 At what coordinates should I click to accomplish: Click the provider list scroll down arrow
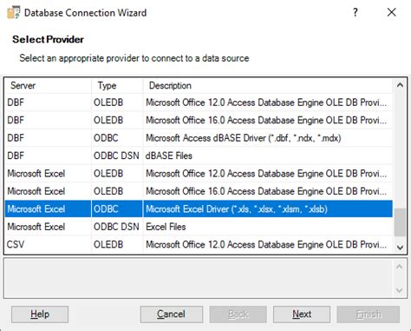pos(400,248)
